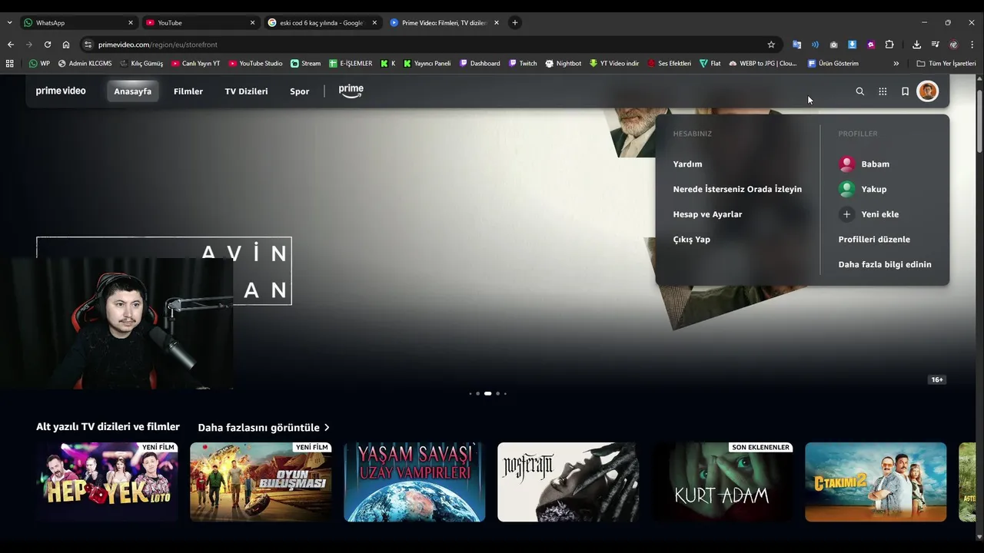The height and width of the screenshot is (553, 984).
Task: Expand hidden bookmarks with double chevron
Action: [x=896, y=64]
